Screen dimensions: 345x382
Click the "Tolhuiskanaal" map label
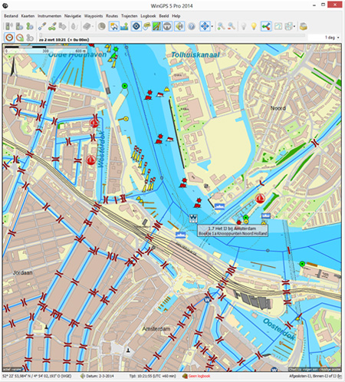tap(195, 55)
